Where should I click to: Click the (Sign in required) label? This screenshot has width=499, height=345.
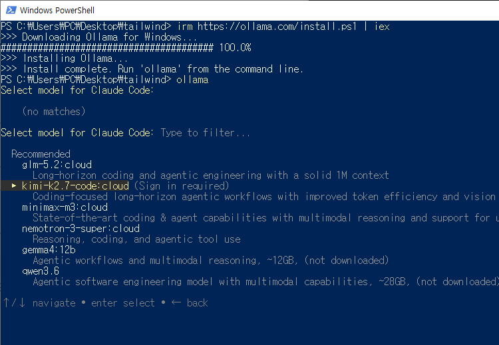[182, 186]
